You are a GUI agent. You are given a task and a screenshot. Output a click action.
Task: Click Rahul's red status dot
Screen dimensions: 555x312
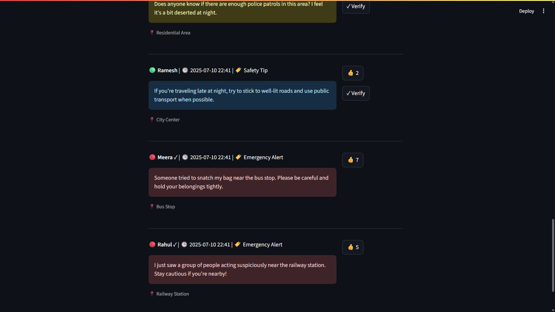(x=152, y=244)
